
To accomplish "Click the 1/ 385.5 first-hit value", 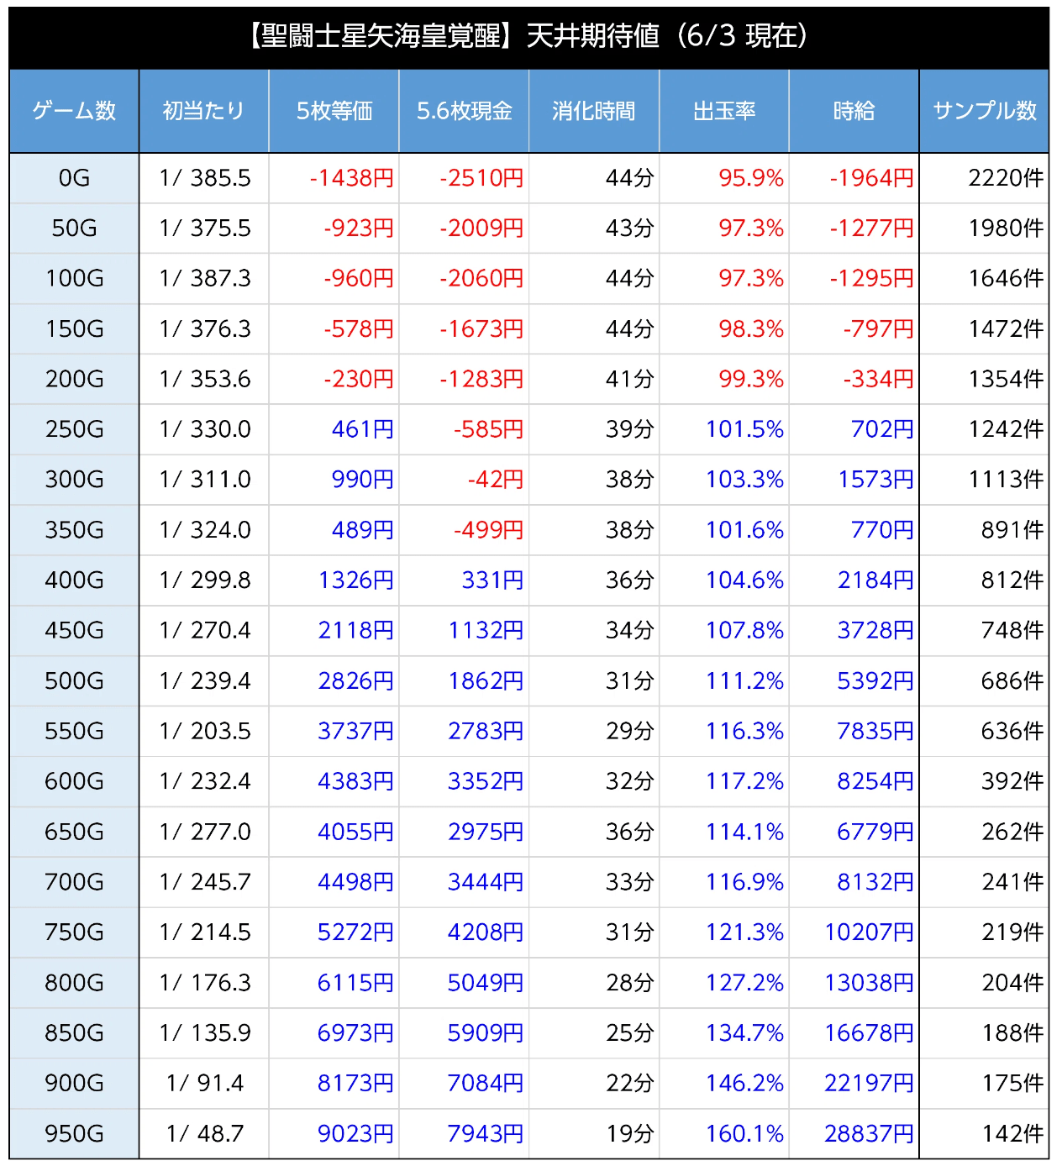I will (x=205, y=178).
